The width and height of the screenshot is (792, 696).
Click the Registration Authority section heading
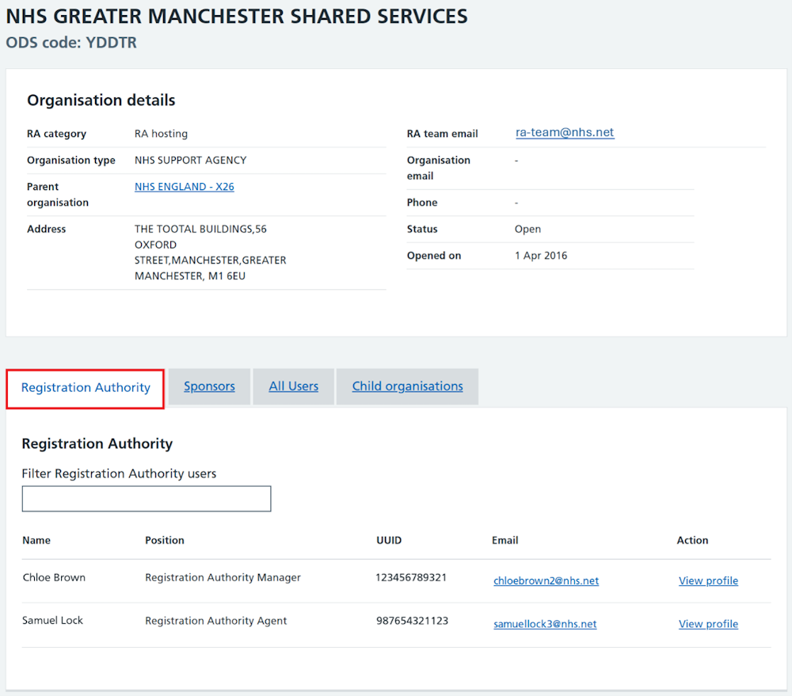tap(97, 443)
